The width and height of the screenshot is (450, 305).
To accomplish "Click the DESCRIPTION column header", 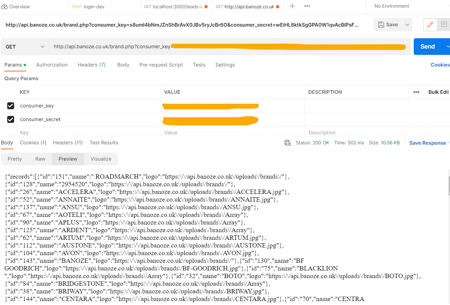I will 325,92.
